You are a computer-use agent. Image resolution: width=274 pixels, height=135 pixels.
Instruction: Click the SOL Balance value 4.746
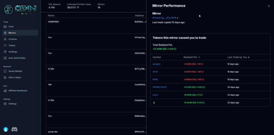(x=52, y=7)
